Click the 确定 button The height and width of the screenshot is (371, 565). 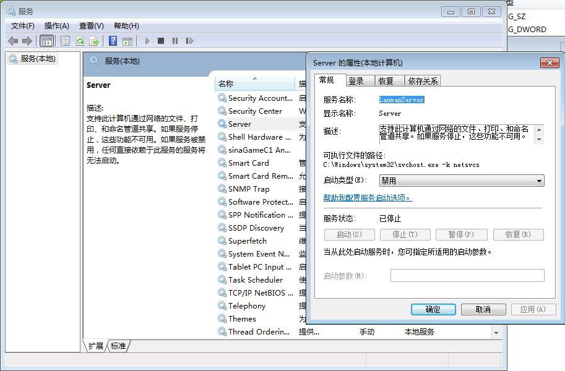coord(433,309)
